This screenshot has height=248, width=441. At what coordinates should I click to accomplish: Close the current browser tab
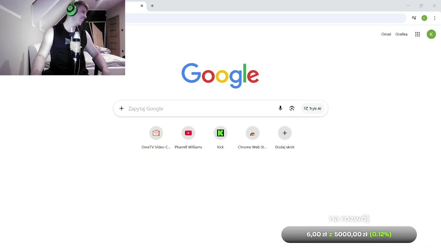point(142,6)
